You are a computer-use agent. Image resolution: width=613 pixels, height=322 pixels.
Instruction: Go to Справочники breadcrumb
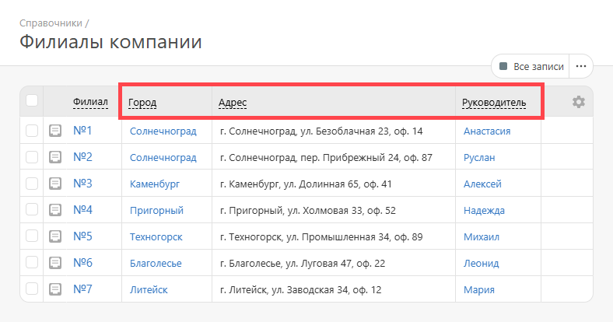[51, 23]
